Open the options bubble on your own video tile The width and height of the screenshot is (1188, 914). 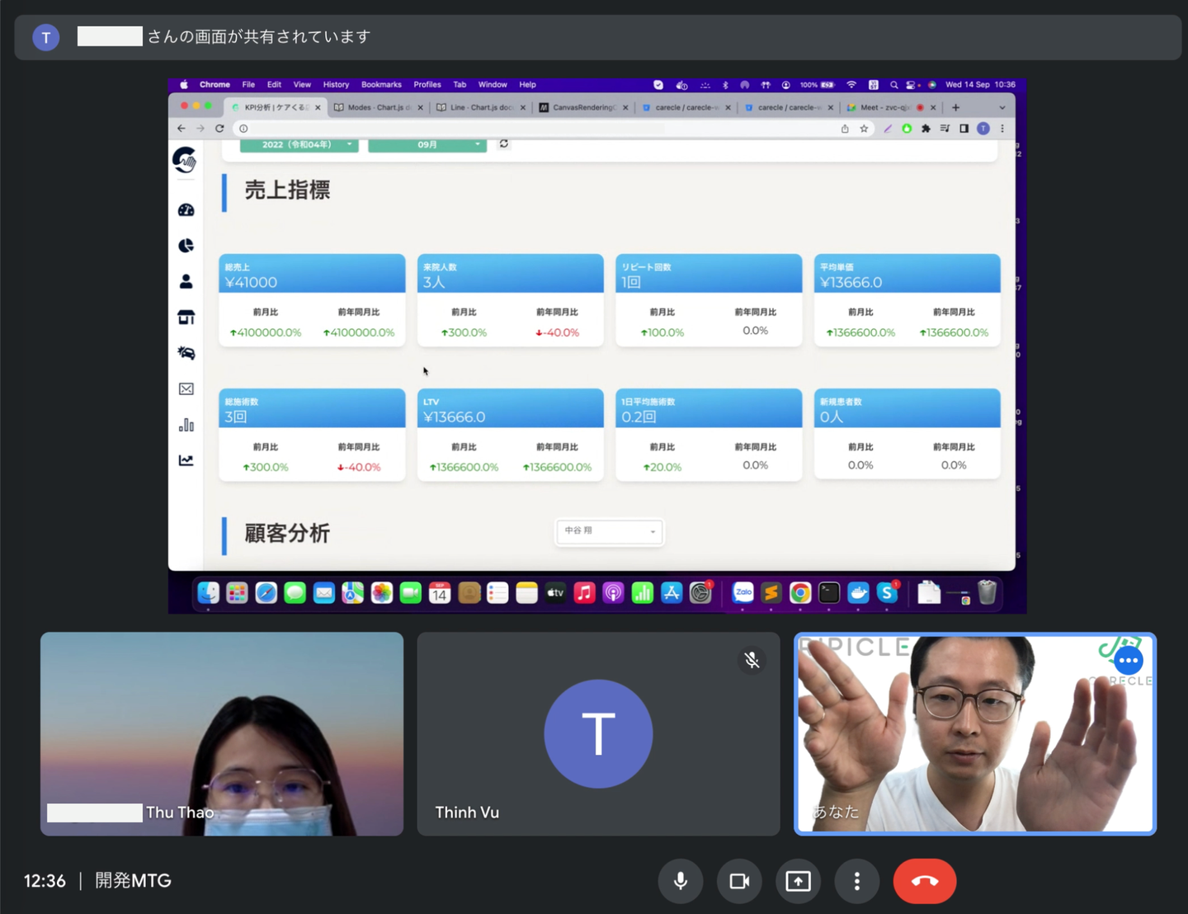[x=1128, y=660]
